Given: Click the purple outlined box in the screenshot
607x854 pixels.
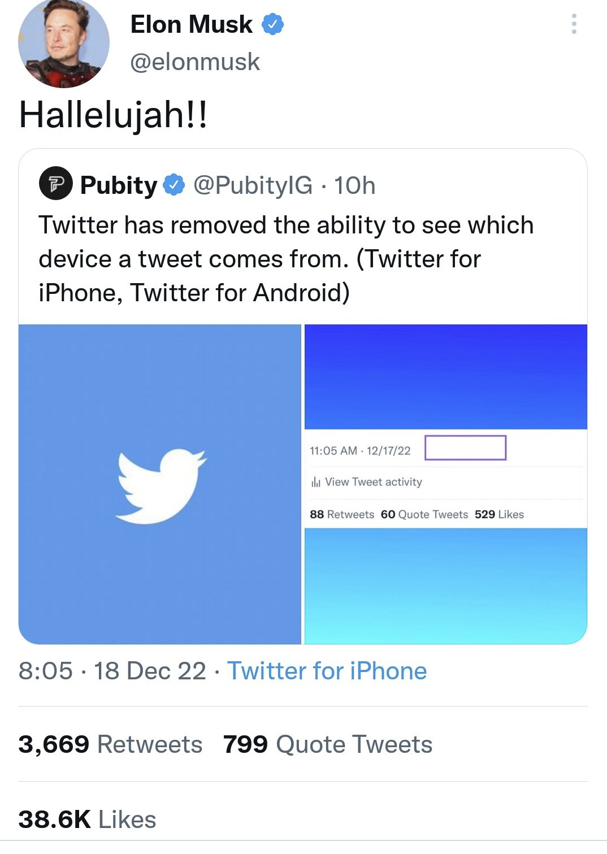Looking at the screenshot, I should point(465,448).
